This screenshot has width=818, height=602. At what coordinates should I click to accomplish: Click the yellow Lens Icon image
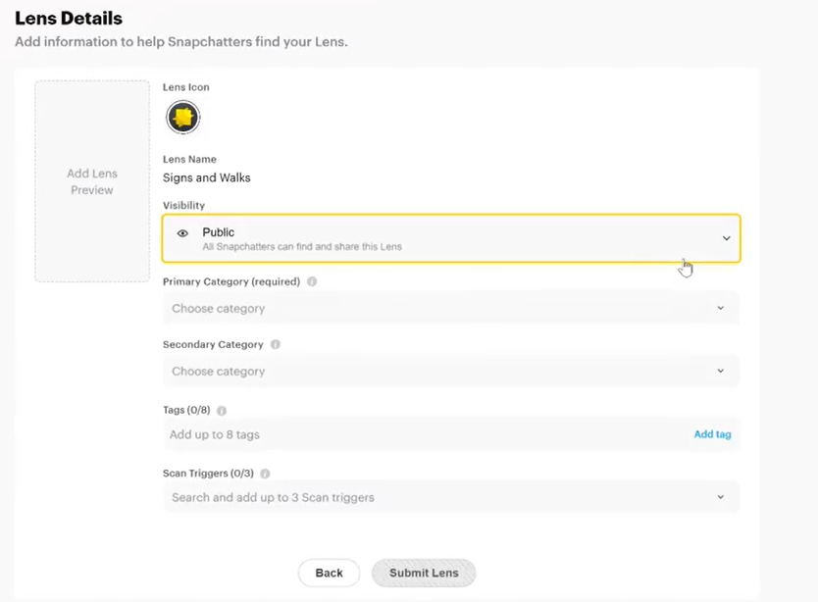[183, 117]
